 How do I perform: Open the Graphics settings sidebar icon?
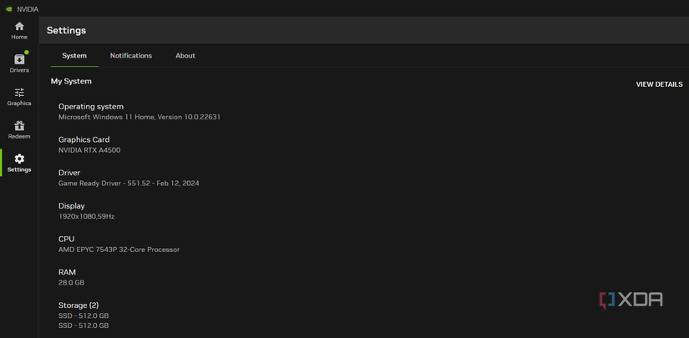tap(19, 96)
